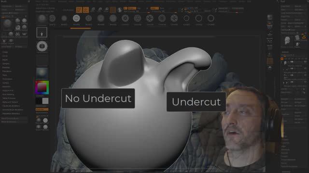Viewport: 309px width, 173px height.
Task: Click the BPR render icon atop the right shelf
Action: (270, 17)
